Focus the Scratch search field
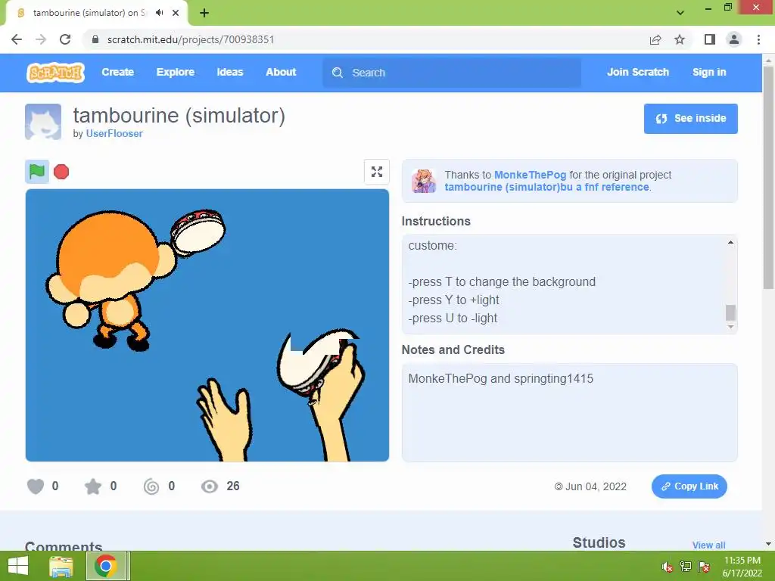Screen dimensions: 775x581 click(x=452, y=73)
